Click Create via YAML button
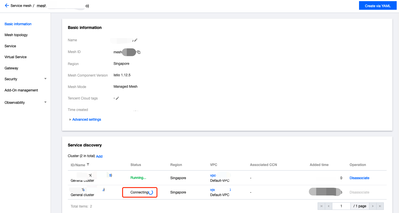 (378, 6)
